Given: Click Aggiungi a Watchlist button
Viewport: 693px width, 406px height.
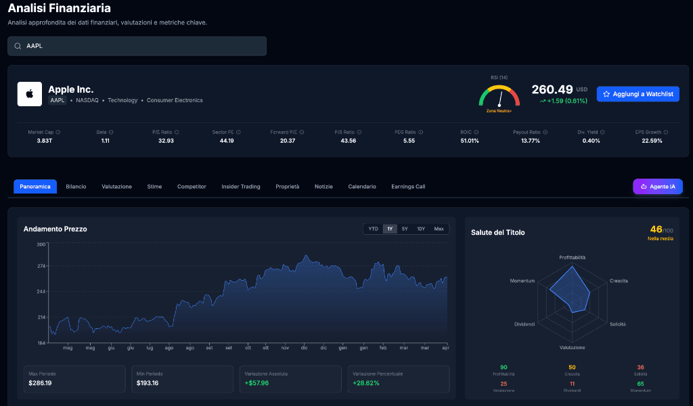Looking at the screenshot, I should 638,94.
